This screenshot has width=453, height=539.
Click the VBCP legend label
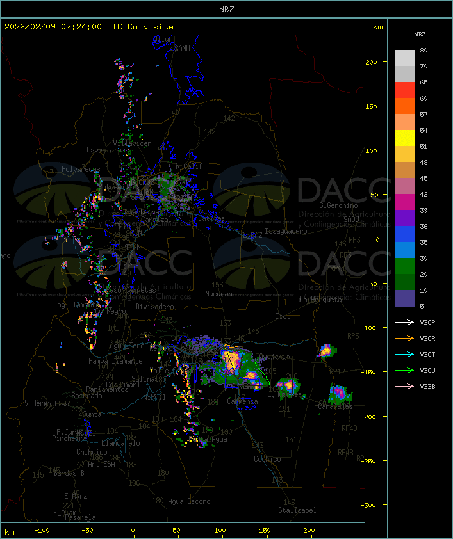point(427,323)
